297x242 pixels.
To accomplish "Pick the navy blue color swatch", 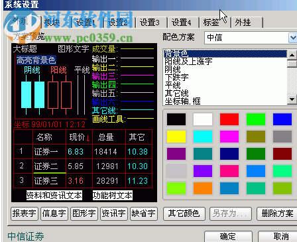I will (229, 154).
